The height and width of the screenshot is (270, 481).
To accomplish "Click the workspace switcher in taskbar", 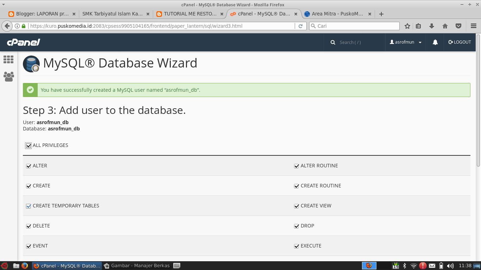I will point(370,265).
